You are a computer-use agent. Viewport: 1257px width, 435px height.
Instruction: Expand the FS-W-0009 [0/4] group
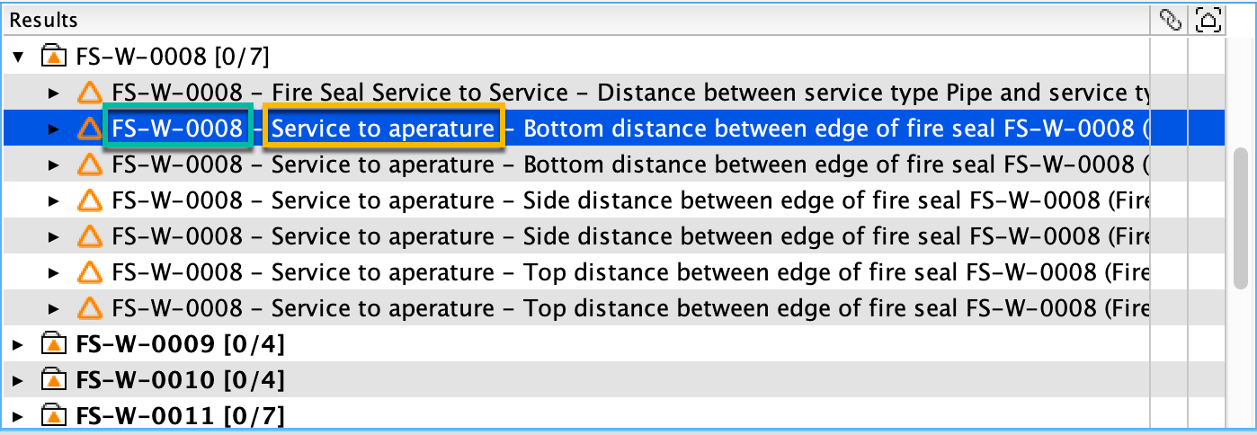coord(19,344)
